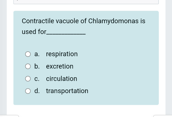172x117 pixels.
Task: Click the word 'Chlamydomonas' in the question
Action: (x=113, y=21)
